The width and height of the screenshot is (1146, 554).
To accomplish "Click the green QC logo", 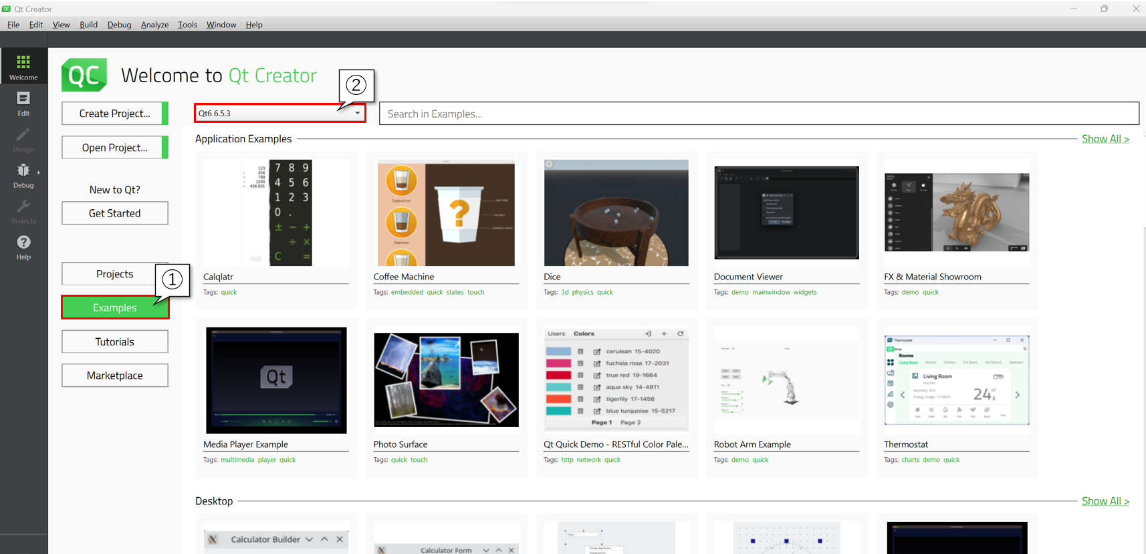I will coord(84,75).
